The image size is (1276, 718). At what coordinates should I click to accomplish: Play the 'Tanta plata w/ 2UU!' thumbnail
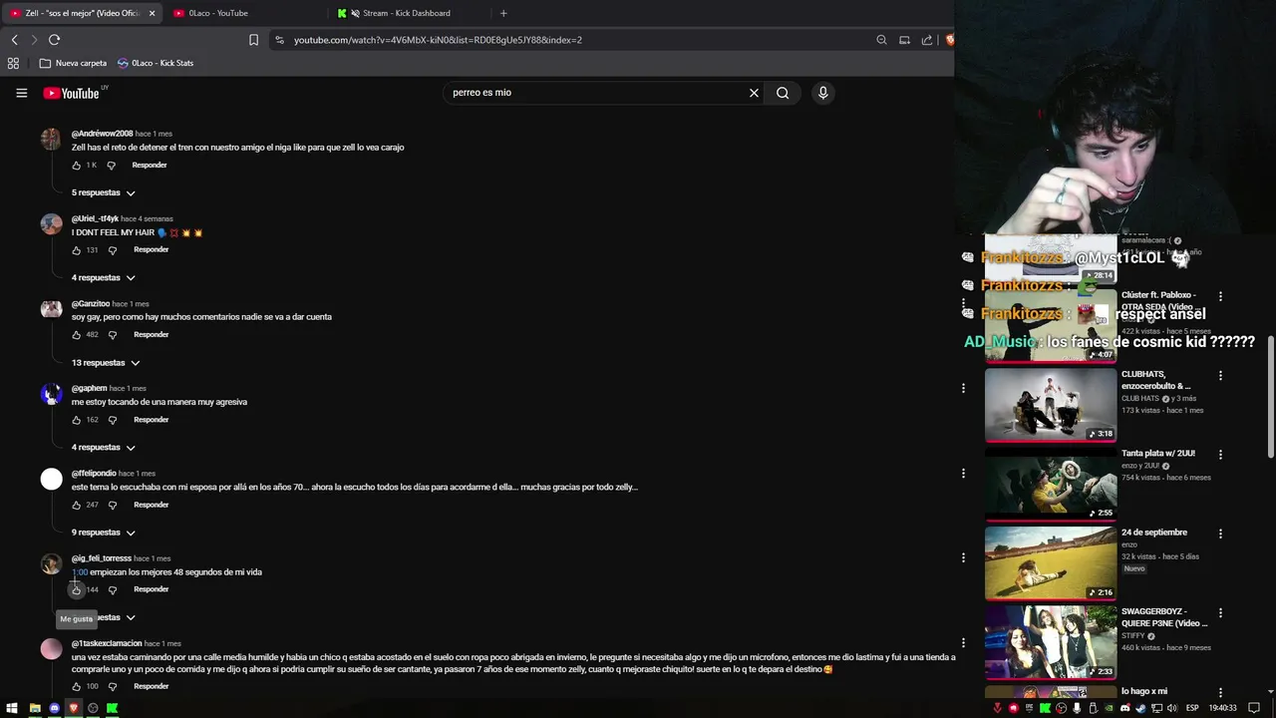tap(1051, 485)
